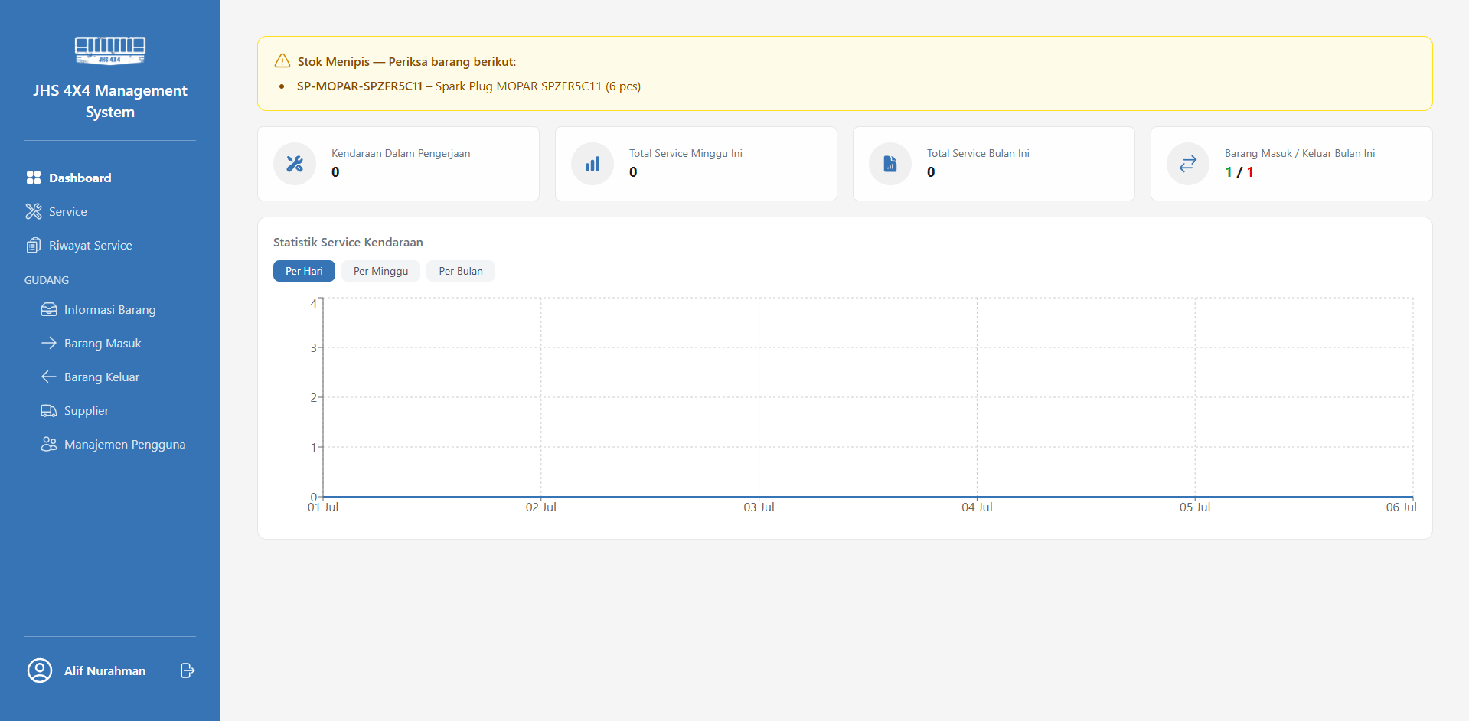Click the Service wrench icon in sidebar

click(x=34, y=211)
